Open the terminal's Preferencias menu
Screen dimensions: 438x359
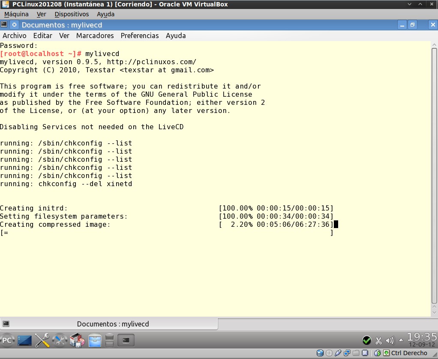(140, 36)
